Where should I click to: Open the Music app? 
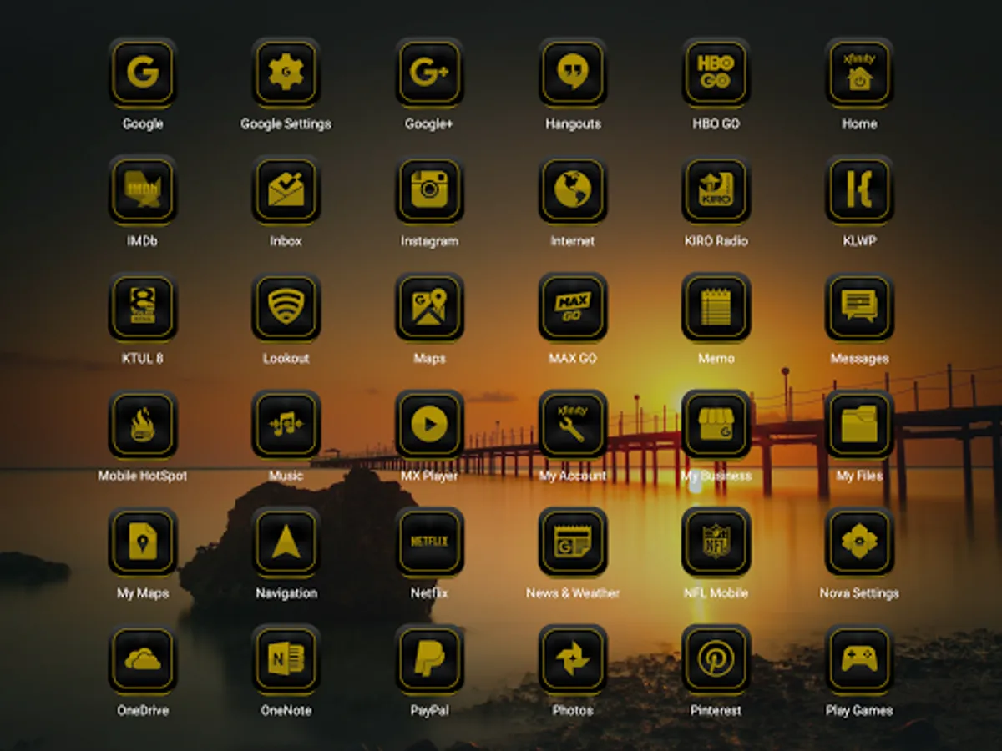point(286,425)
